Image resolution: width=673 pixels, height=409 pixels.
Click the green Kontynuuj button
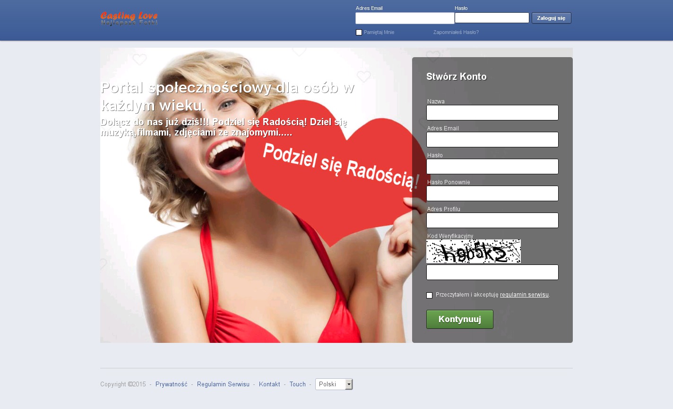coord(459,319)
